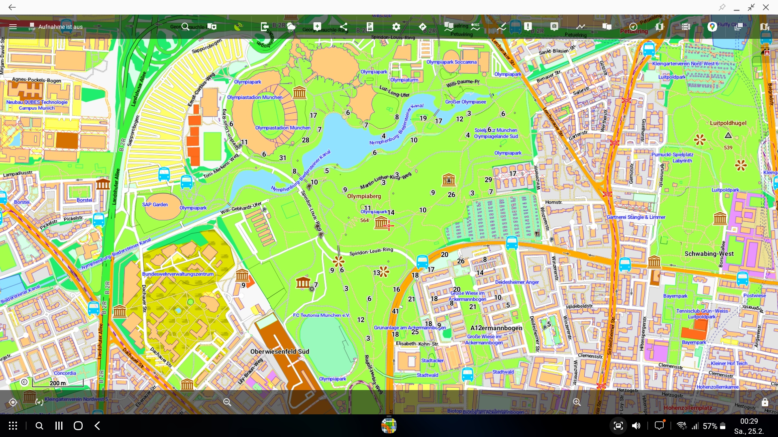
Task: Click the exclamation-mark marker icon
Action: point(528,27)
